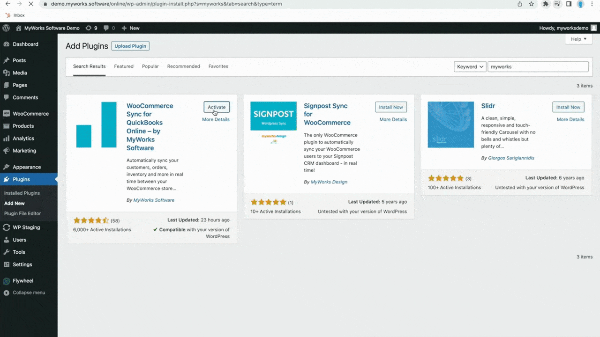Screen dimensions: 600x337
Task: Click the Upload Plugin button
Action: click(x=130, y=46)
